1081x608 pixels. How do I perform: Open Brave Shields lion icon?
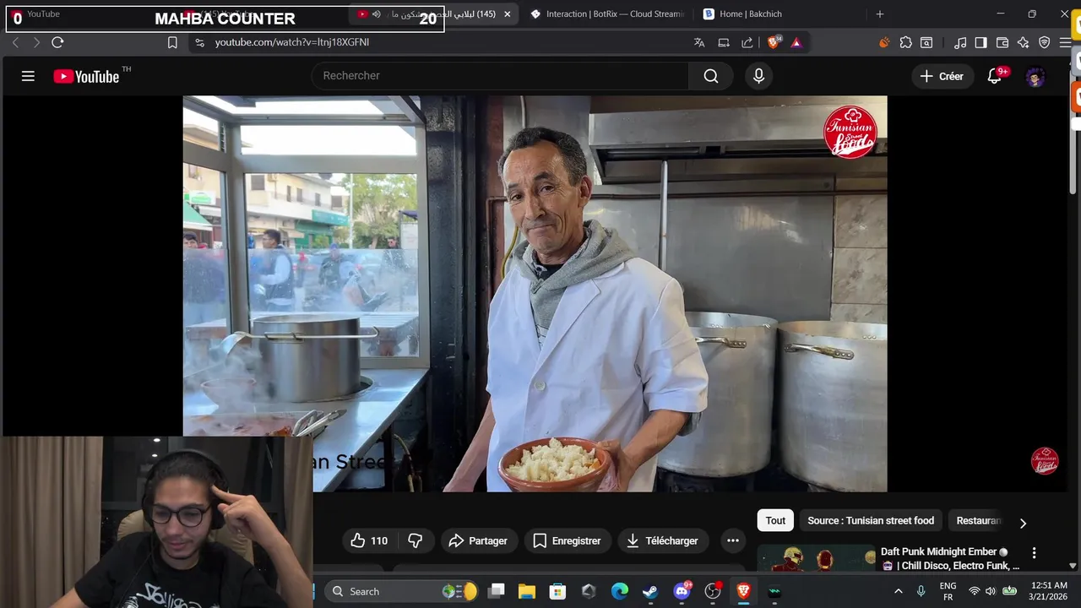[x=774, y=42]
